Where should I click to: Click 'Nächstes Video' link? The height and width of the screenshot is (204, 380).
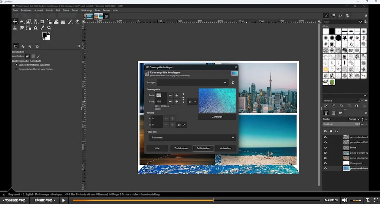click(x=45, y=200)
